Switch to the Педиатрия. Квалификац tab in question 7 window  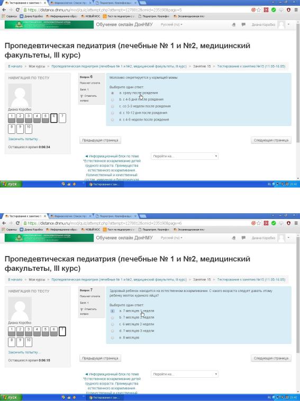[x=116, y=216]
